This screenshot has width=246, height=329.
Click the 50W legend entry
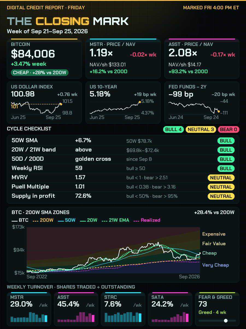click(x=66, y=220)
